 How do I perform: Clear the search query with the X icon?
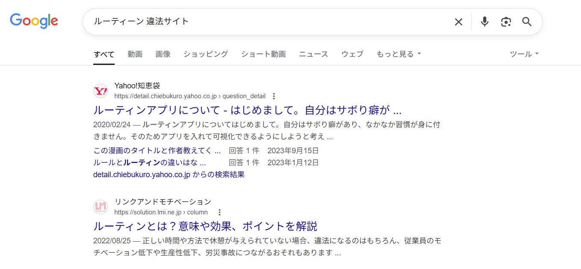(458, 21)
